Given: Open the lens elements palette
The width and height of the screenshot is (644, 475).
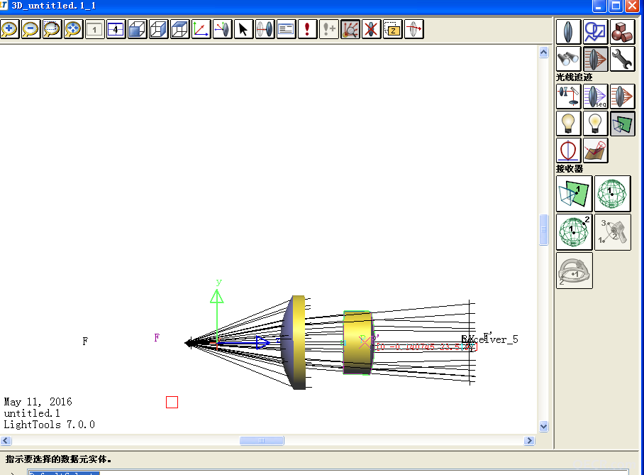Looking at the screenshot, I should pos(568,32).
